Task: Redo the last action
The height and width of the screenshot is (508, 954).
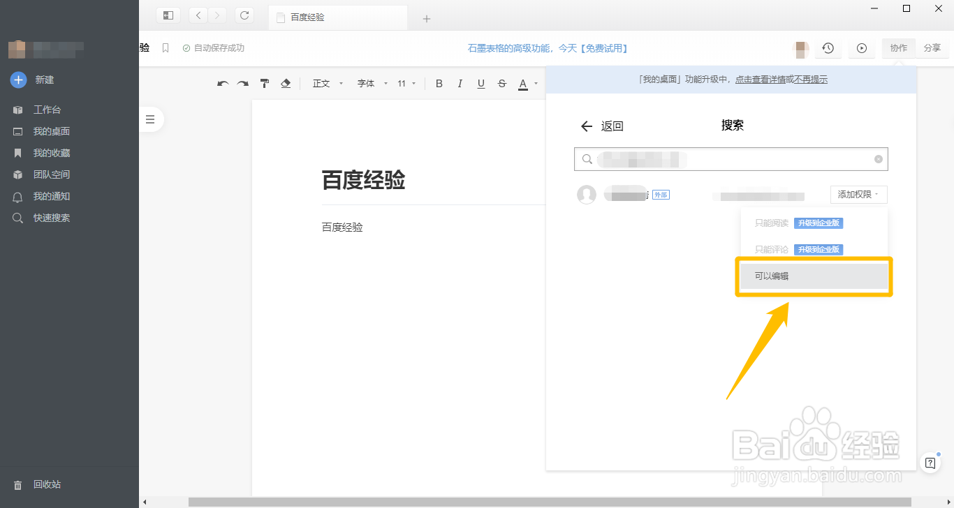Action: click(x=242, y=84)
